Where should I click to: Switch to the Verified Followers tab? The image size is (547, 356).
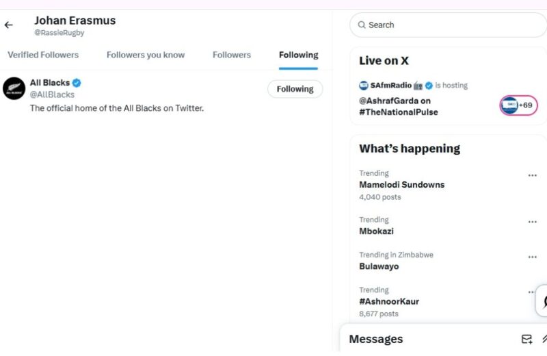pos(43,55)
